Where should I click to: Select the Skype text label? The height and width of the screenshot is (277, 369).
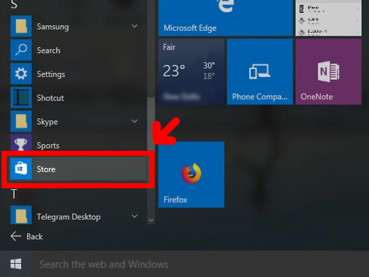[x=47, y=122]
